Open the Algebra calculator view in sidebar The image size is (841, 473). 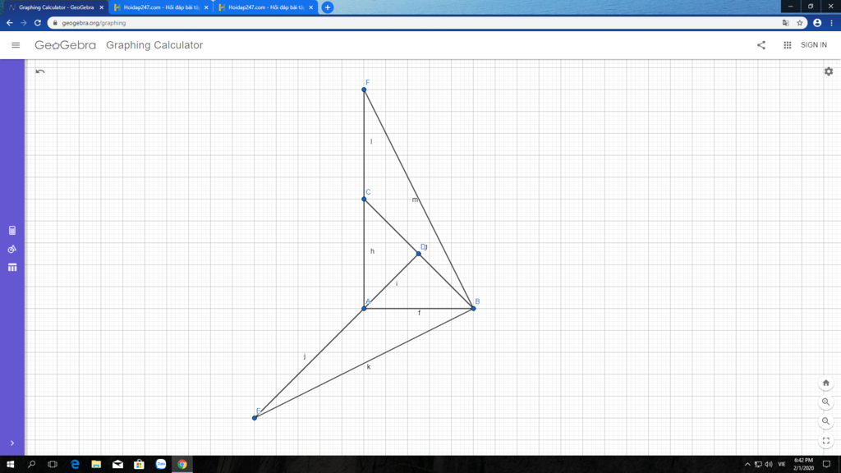12,231
